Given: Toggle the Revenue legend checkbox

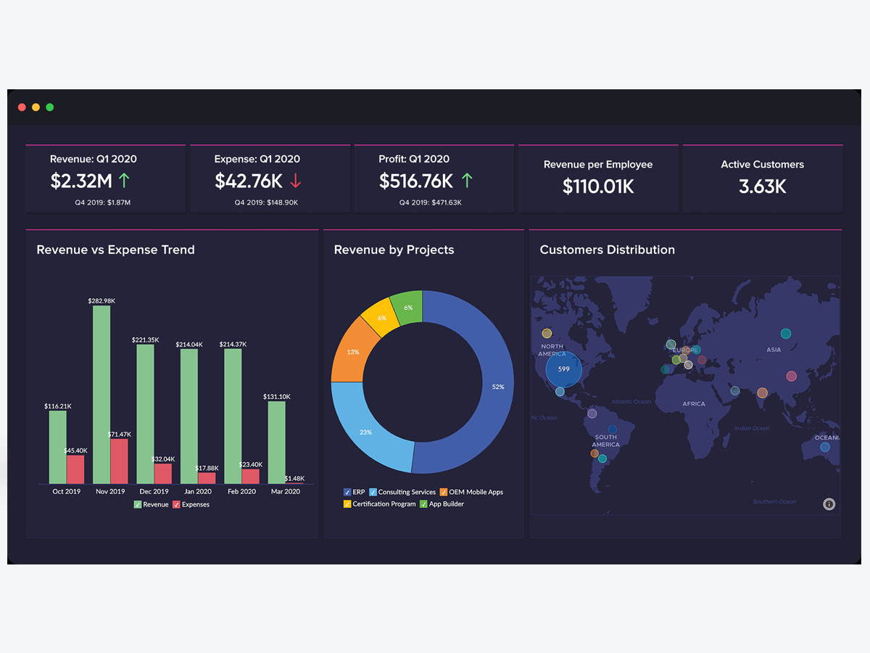Looking at the screenshot, I should (138, 504).
